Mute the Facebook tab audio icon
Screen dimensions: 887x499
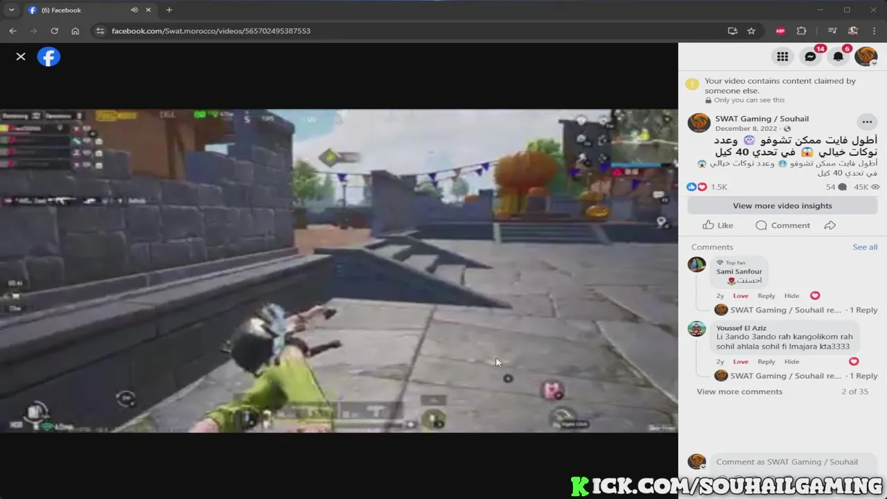(134, 10)
